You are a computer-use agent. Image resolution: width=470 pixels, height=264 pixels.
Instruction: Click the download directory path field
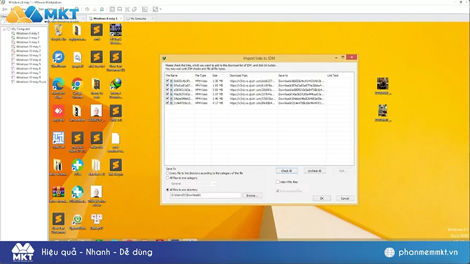point(205,195)
